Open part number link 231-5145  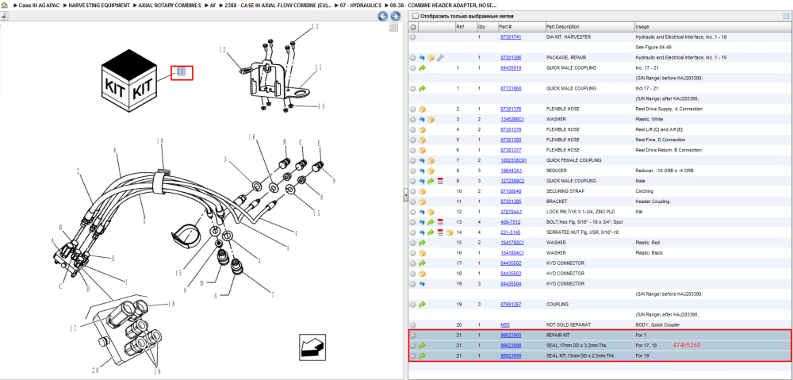510,232
